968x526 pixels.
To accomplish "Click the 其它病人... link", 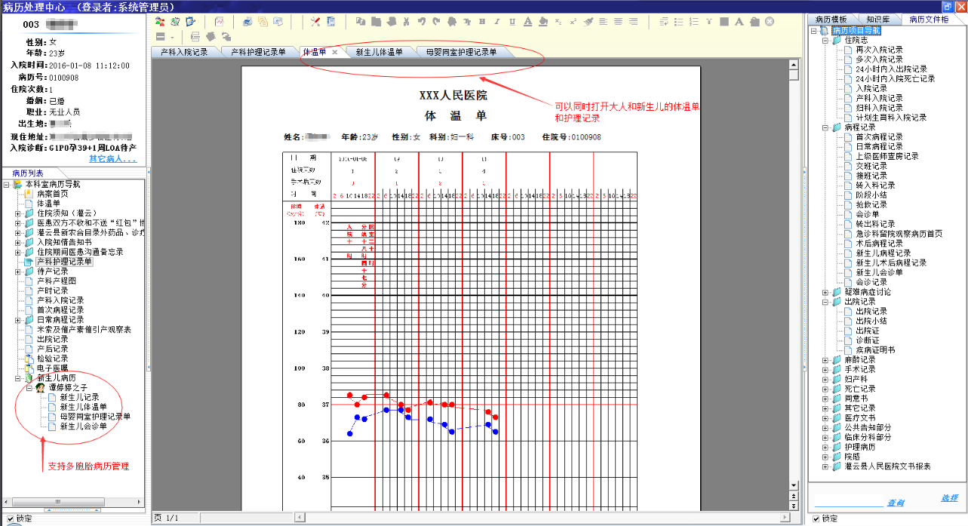I will (112, 159).
